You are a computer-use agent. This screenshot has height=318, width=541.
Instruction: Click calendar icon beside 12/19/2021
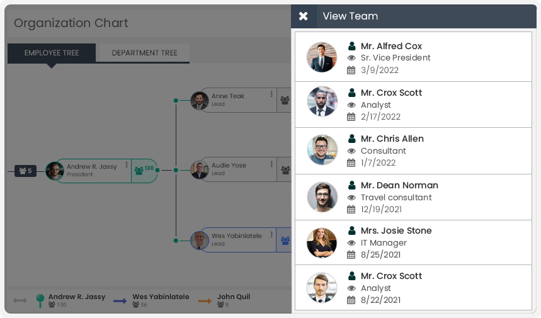(x=351, y=209)
